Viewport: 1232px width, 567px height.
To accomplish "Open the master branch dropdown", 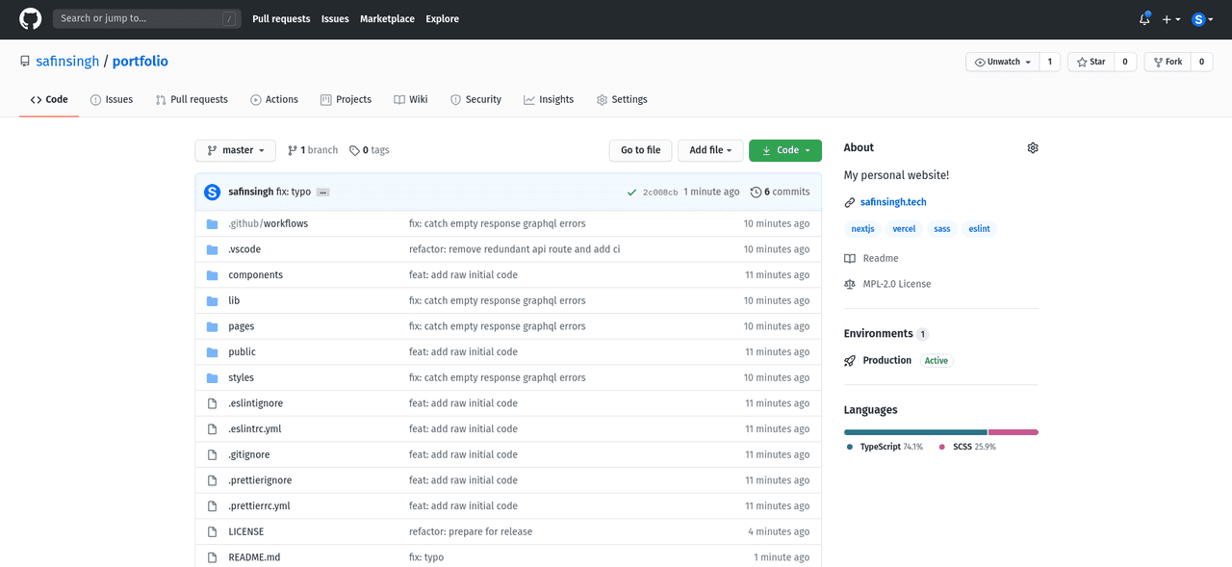I will 235,150.
